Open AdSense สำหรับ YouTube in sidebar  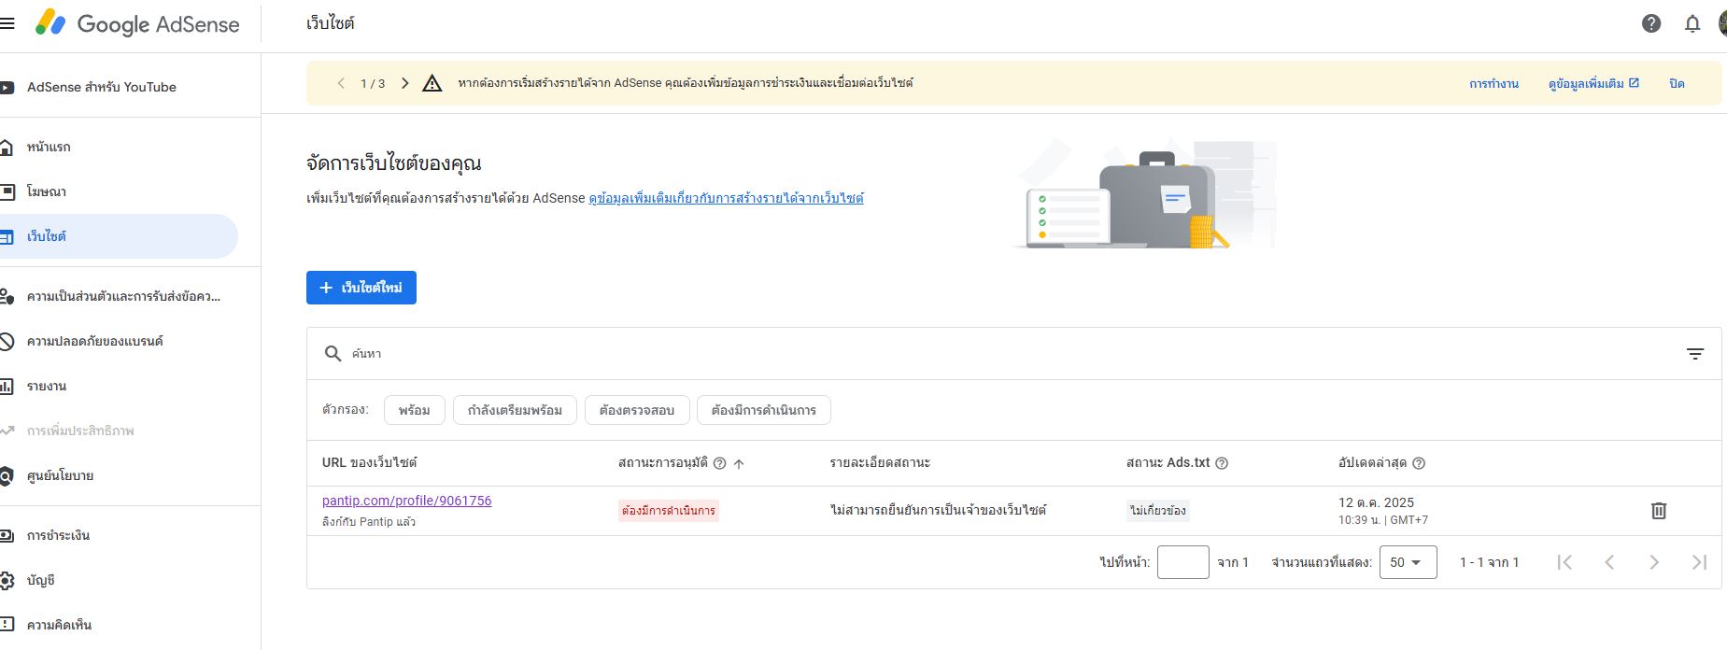(x=117, y=87)
